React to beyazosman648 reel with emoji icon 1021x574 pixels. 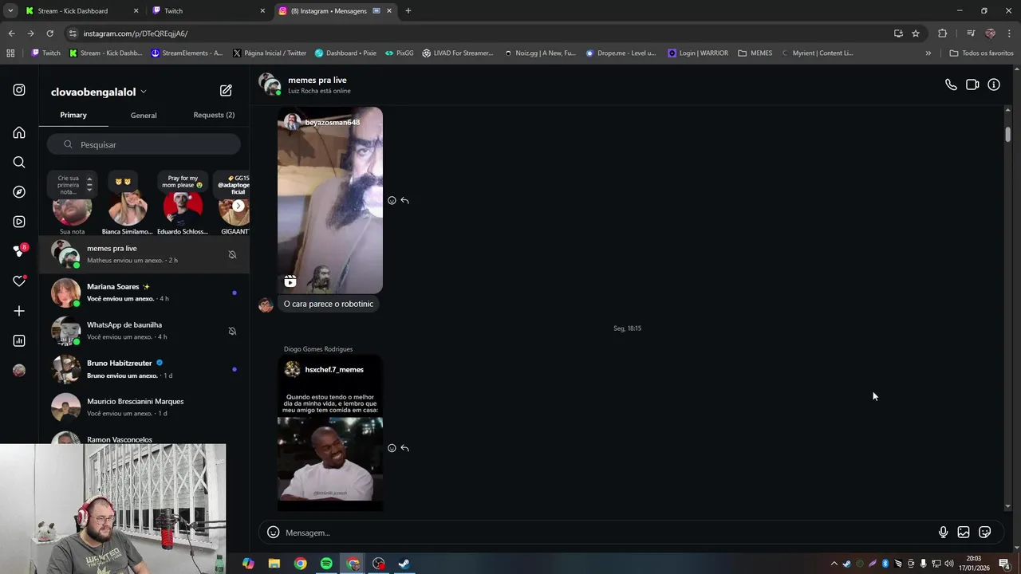click(392, 200)
